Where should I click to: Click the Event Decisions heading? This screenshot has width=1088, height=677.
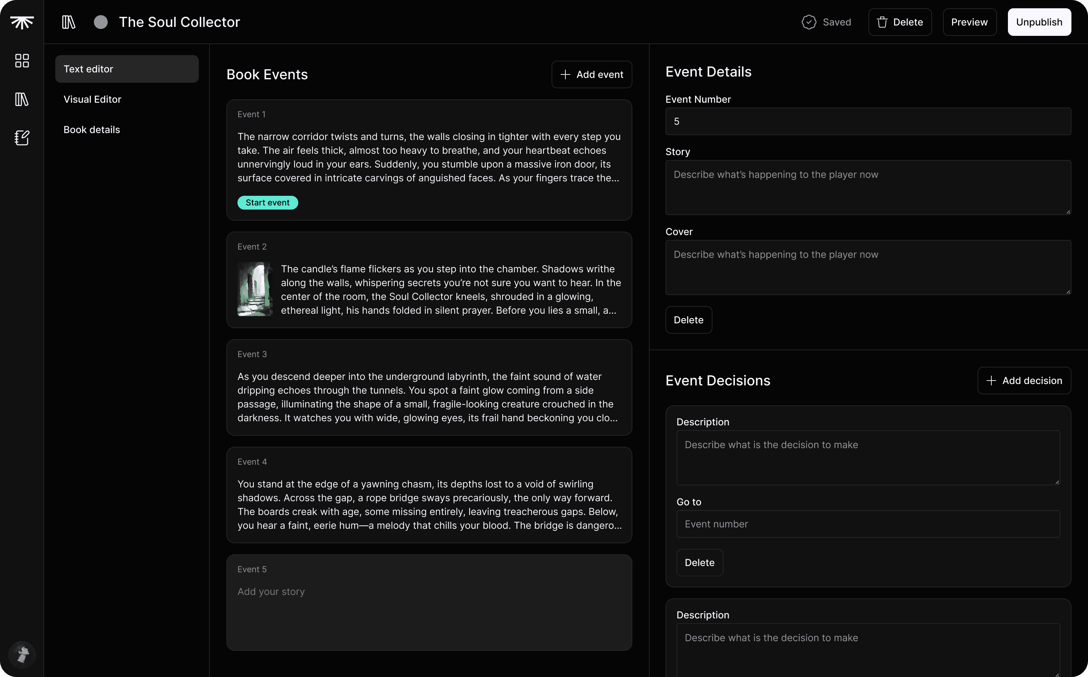pyautogui.click(x=718, y=381)
